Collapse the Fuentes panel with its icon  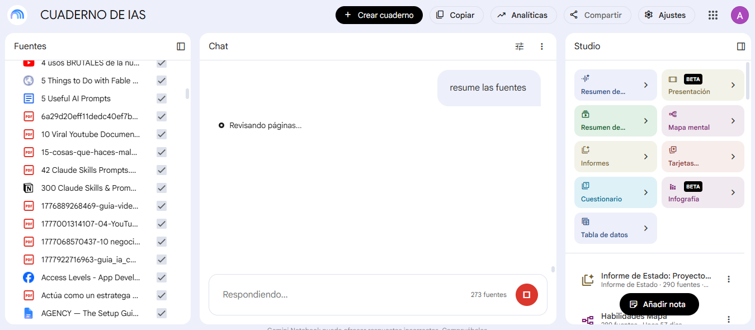tap(181, 46)
